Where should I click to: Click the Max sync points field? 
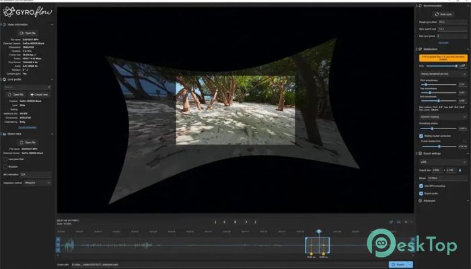click(451, 36)
